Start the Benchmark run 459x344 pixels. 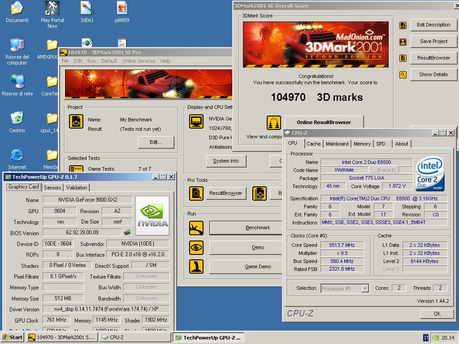click(x=246, y=228)
